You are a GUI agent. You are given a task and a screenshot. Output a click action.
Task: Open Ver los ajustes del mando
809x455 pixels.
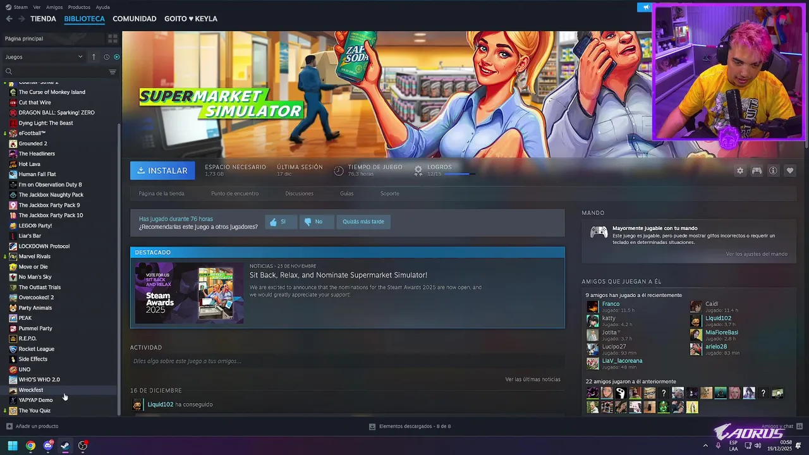point(757,254)
